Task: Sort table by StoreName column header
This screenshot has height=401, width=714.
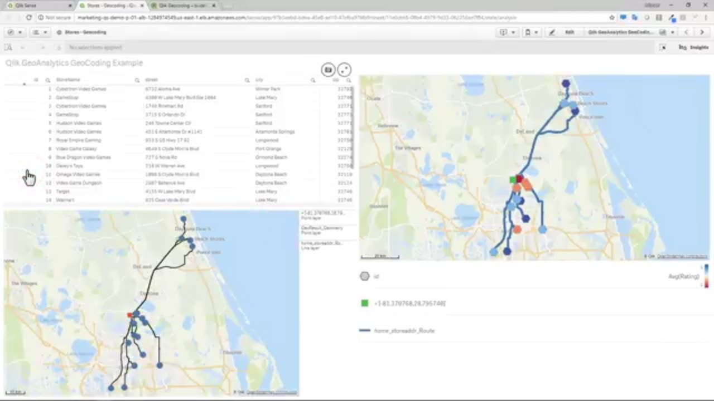Action: pos(68,80)
